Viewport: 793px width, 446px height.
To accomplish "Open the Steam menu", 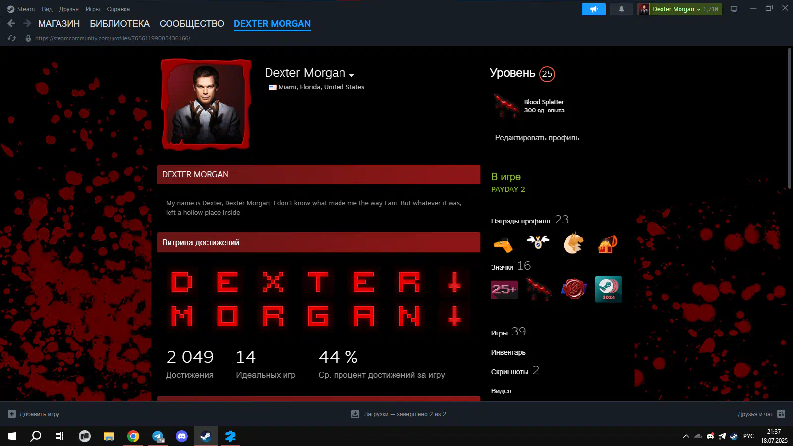I will 26,9.
